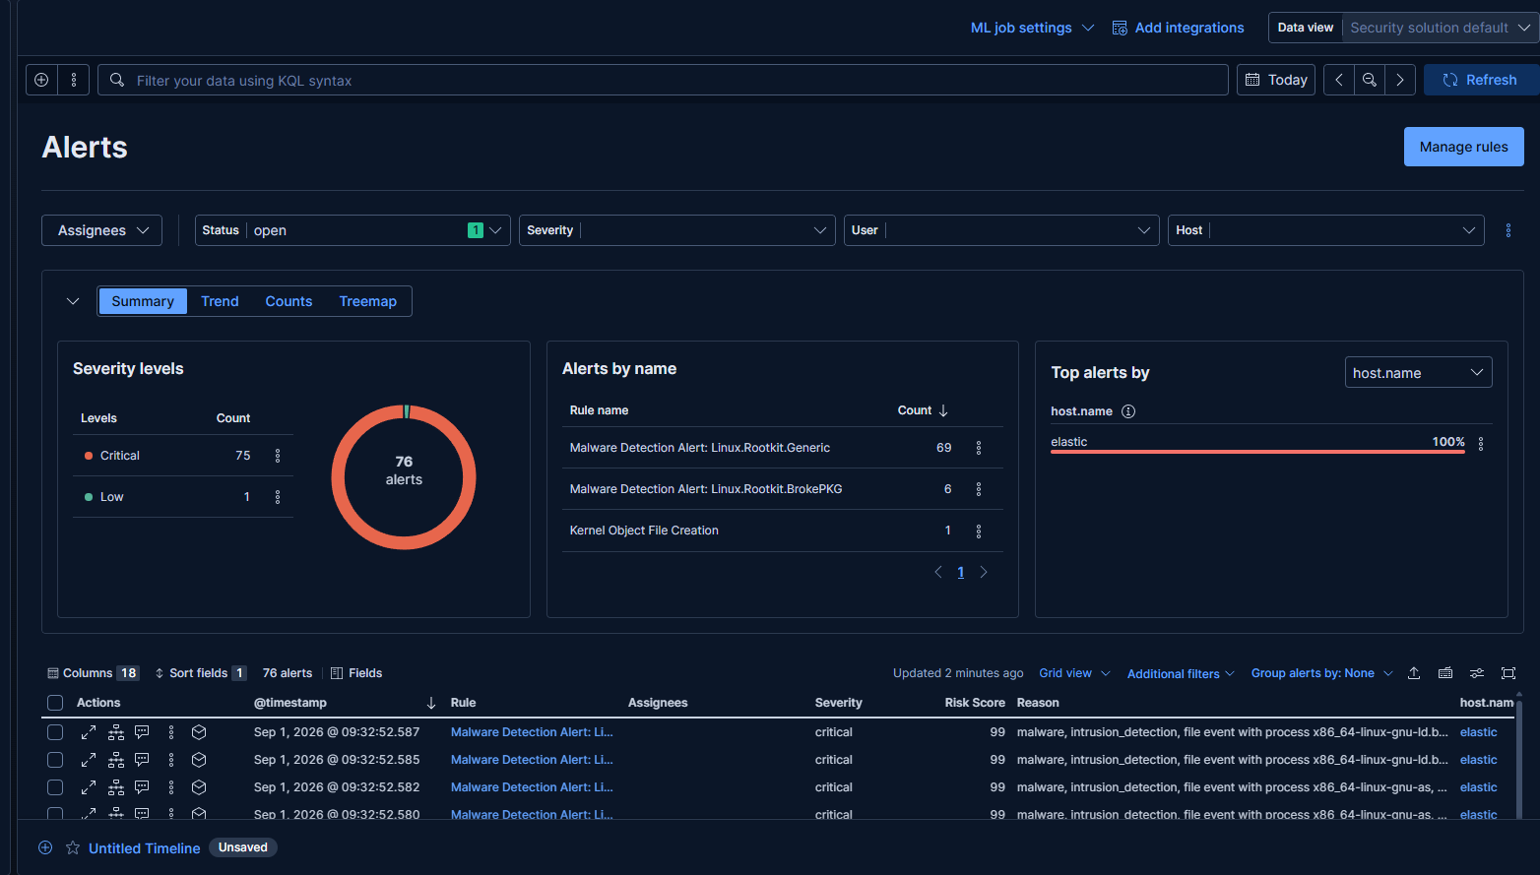Favorite the Untitled Timeline star
The image size is (1540, 875).
click(x=73, y=847)
